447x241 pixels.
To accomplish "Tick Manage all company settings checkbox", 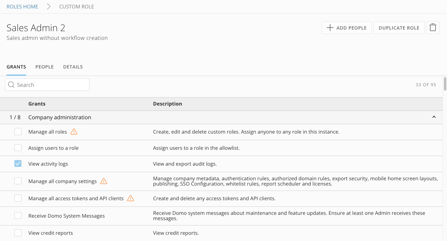I will (x=18, y=181).
